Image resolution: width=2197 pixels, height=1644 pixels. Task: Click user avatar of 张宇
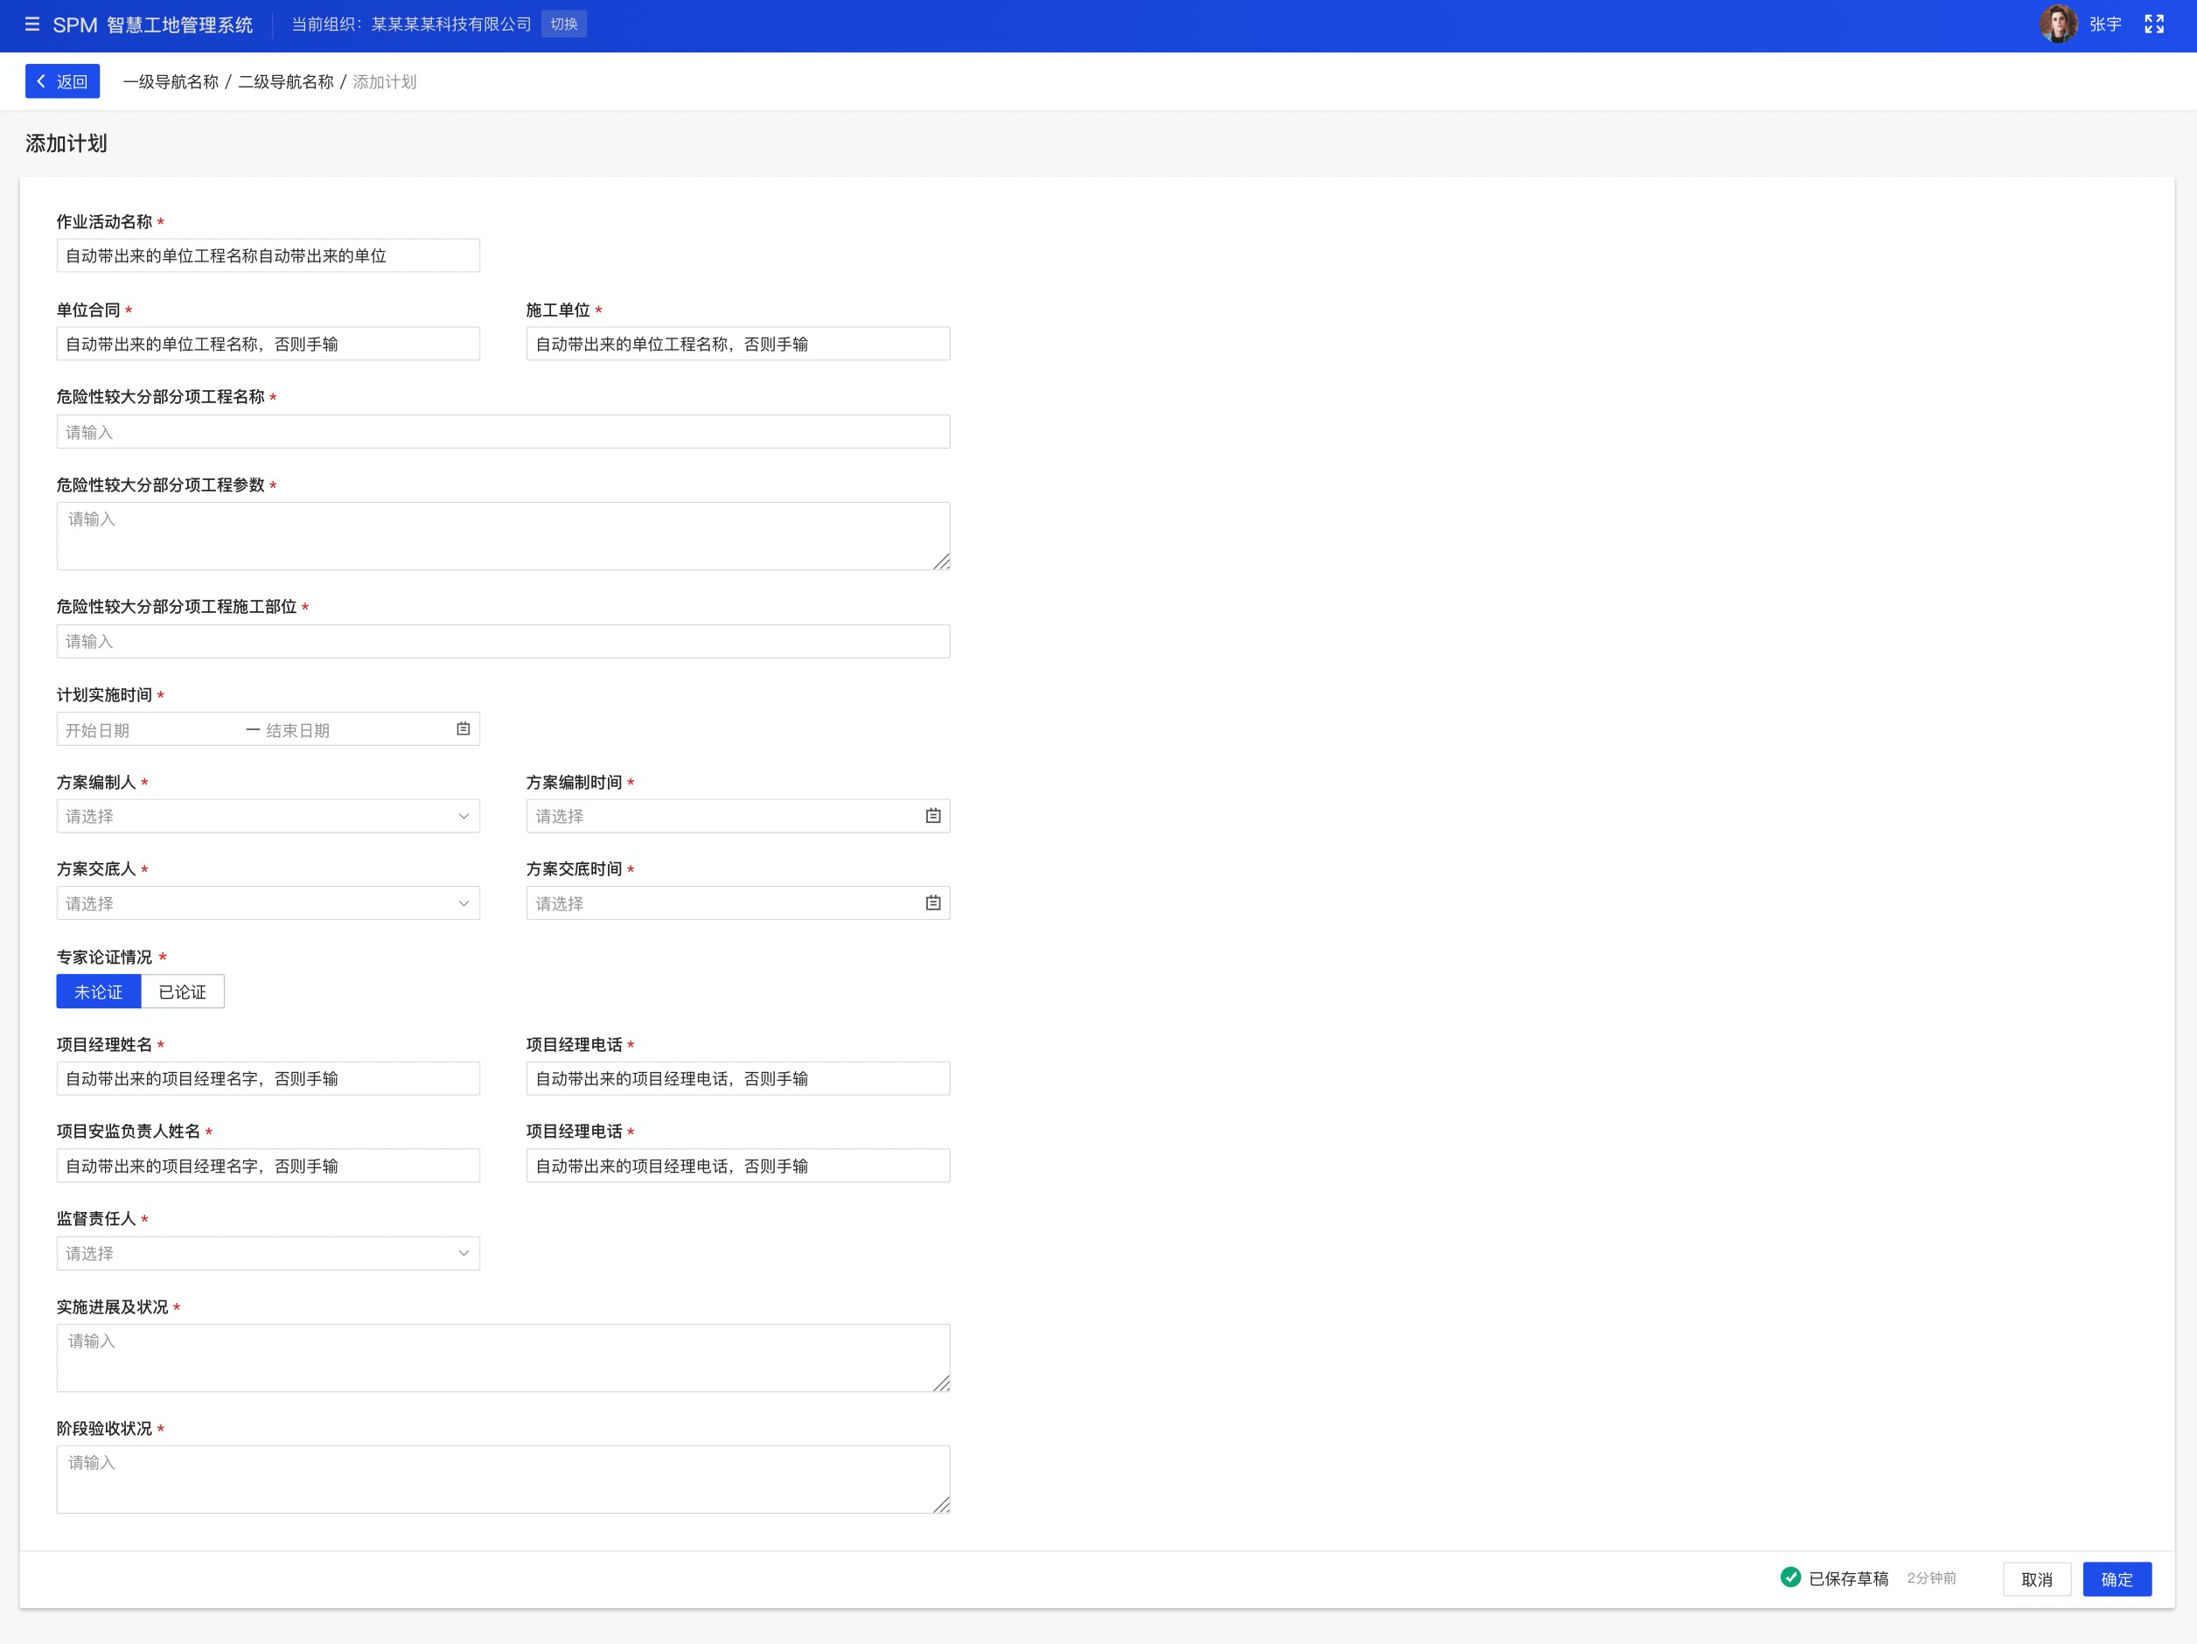click(2057, 24)
